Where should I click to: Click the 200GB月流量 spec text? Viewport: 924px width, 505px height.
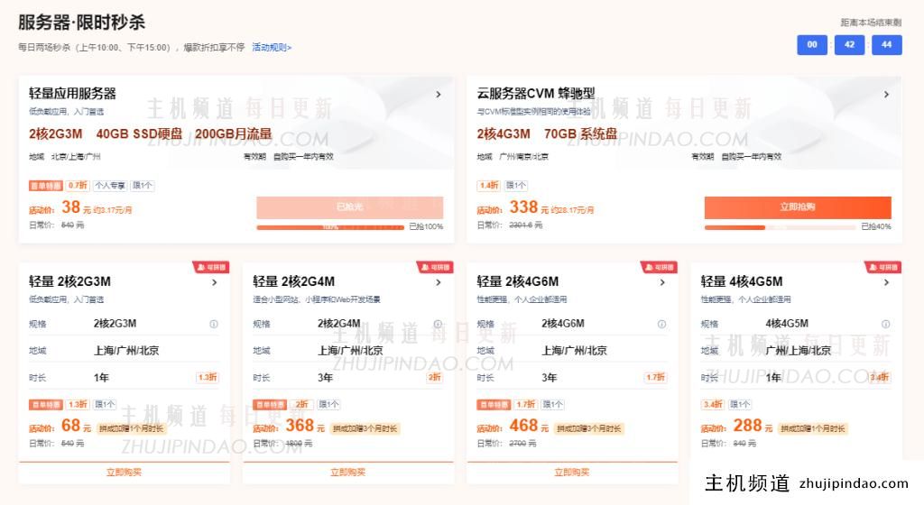pyautogui.click(x=234, y=134)
